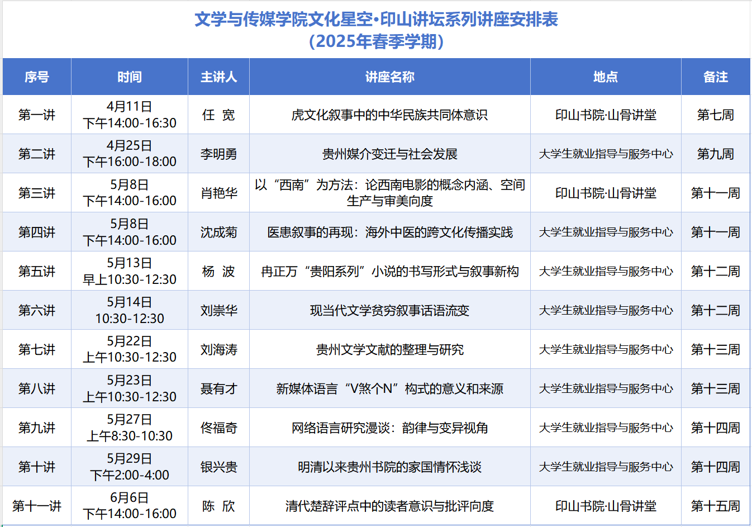
Task: Select the 时间 column header
Action: point(129,77)
